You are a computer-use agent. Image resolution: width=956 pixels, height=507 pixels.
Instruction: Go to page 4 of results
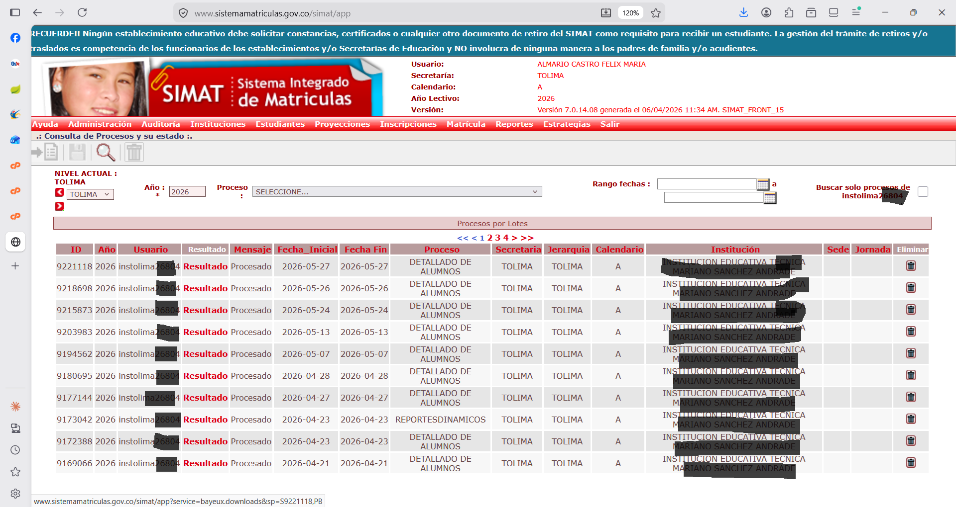[506, 238]
